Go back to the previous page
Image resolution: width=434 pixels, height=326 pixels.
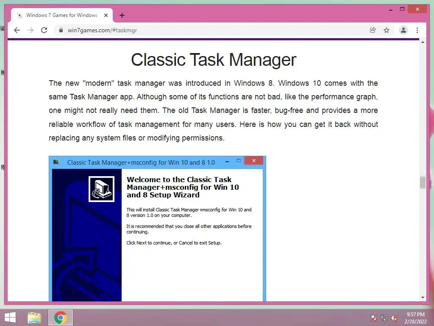[x=17, y=30]
